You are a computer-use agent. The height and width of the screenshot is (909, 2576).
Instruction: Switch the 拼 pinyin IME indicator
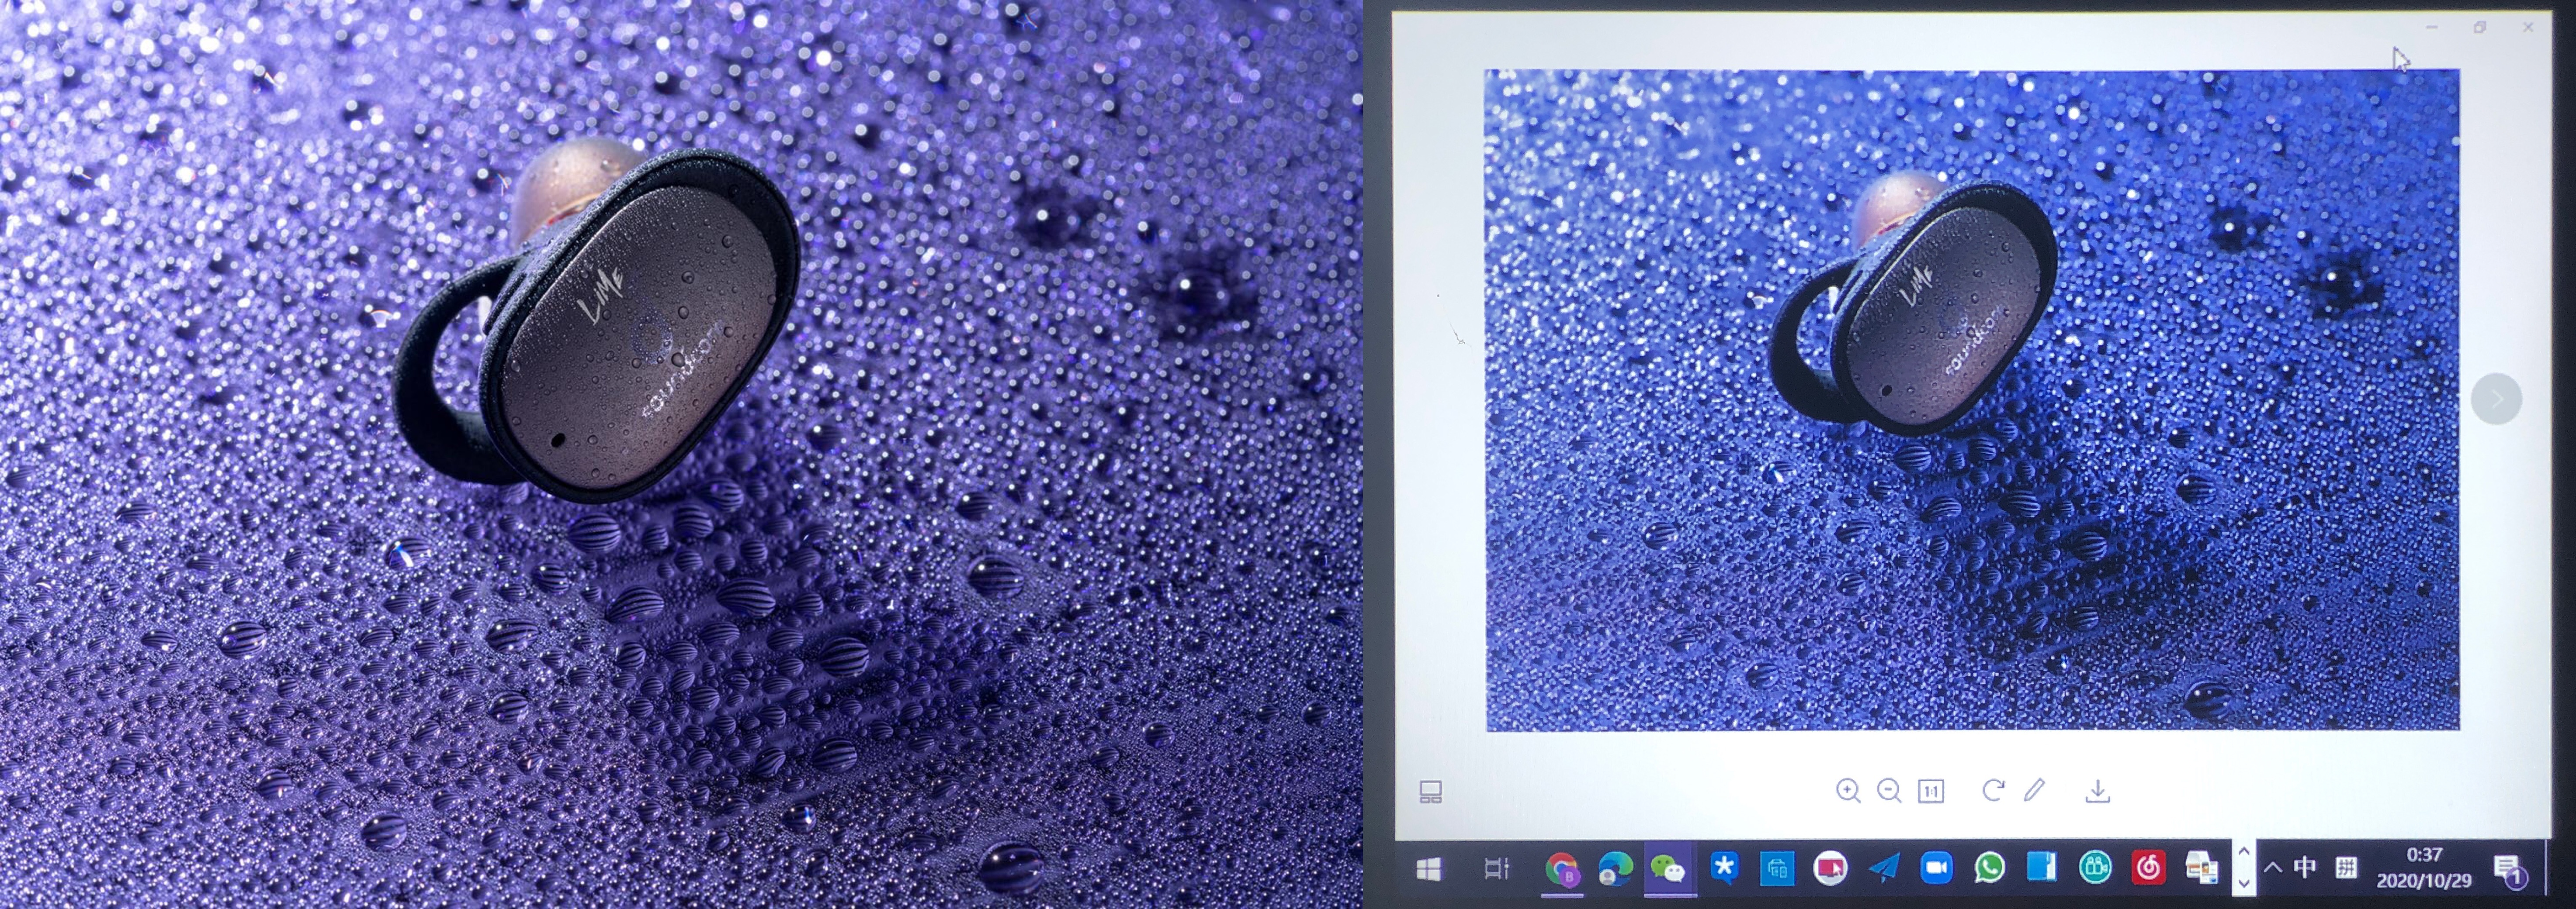click(2346, 867)
